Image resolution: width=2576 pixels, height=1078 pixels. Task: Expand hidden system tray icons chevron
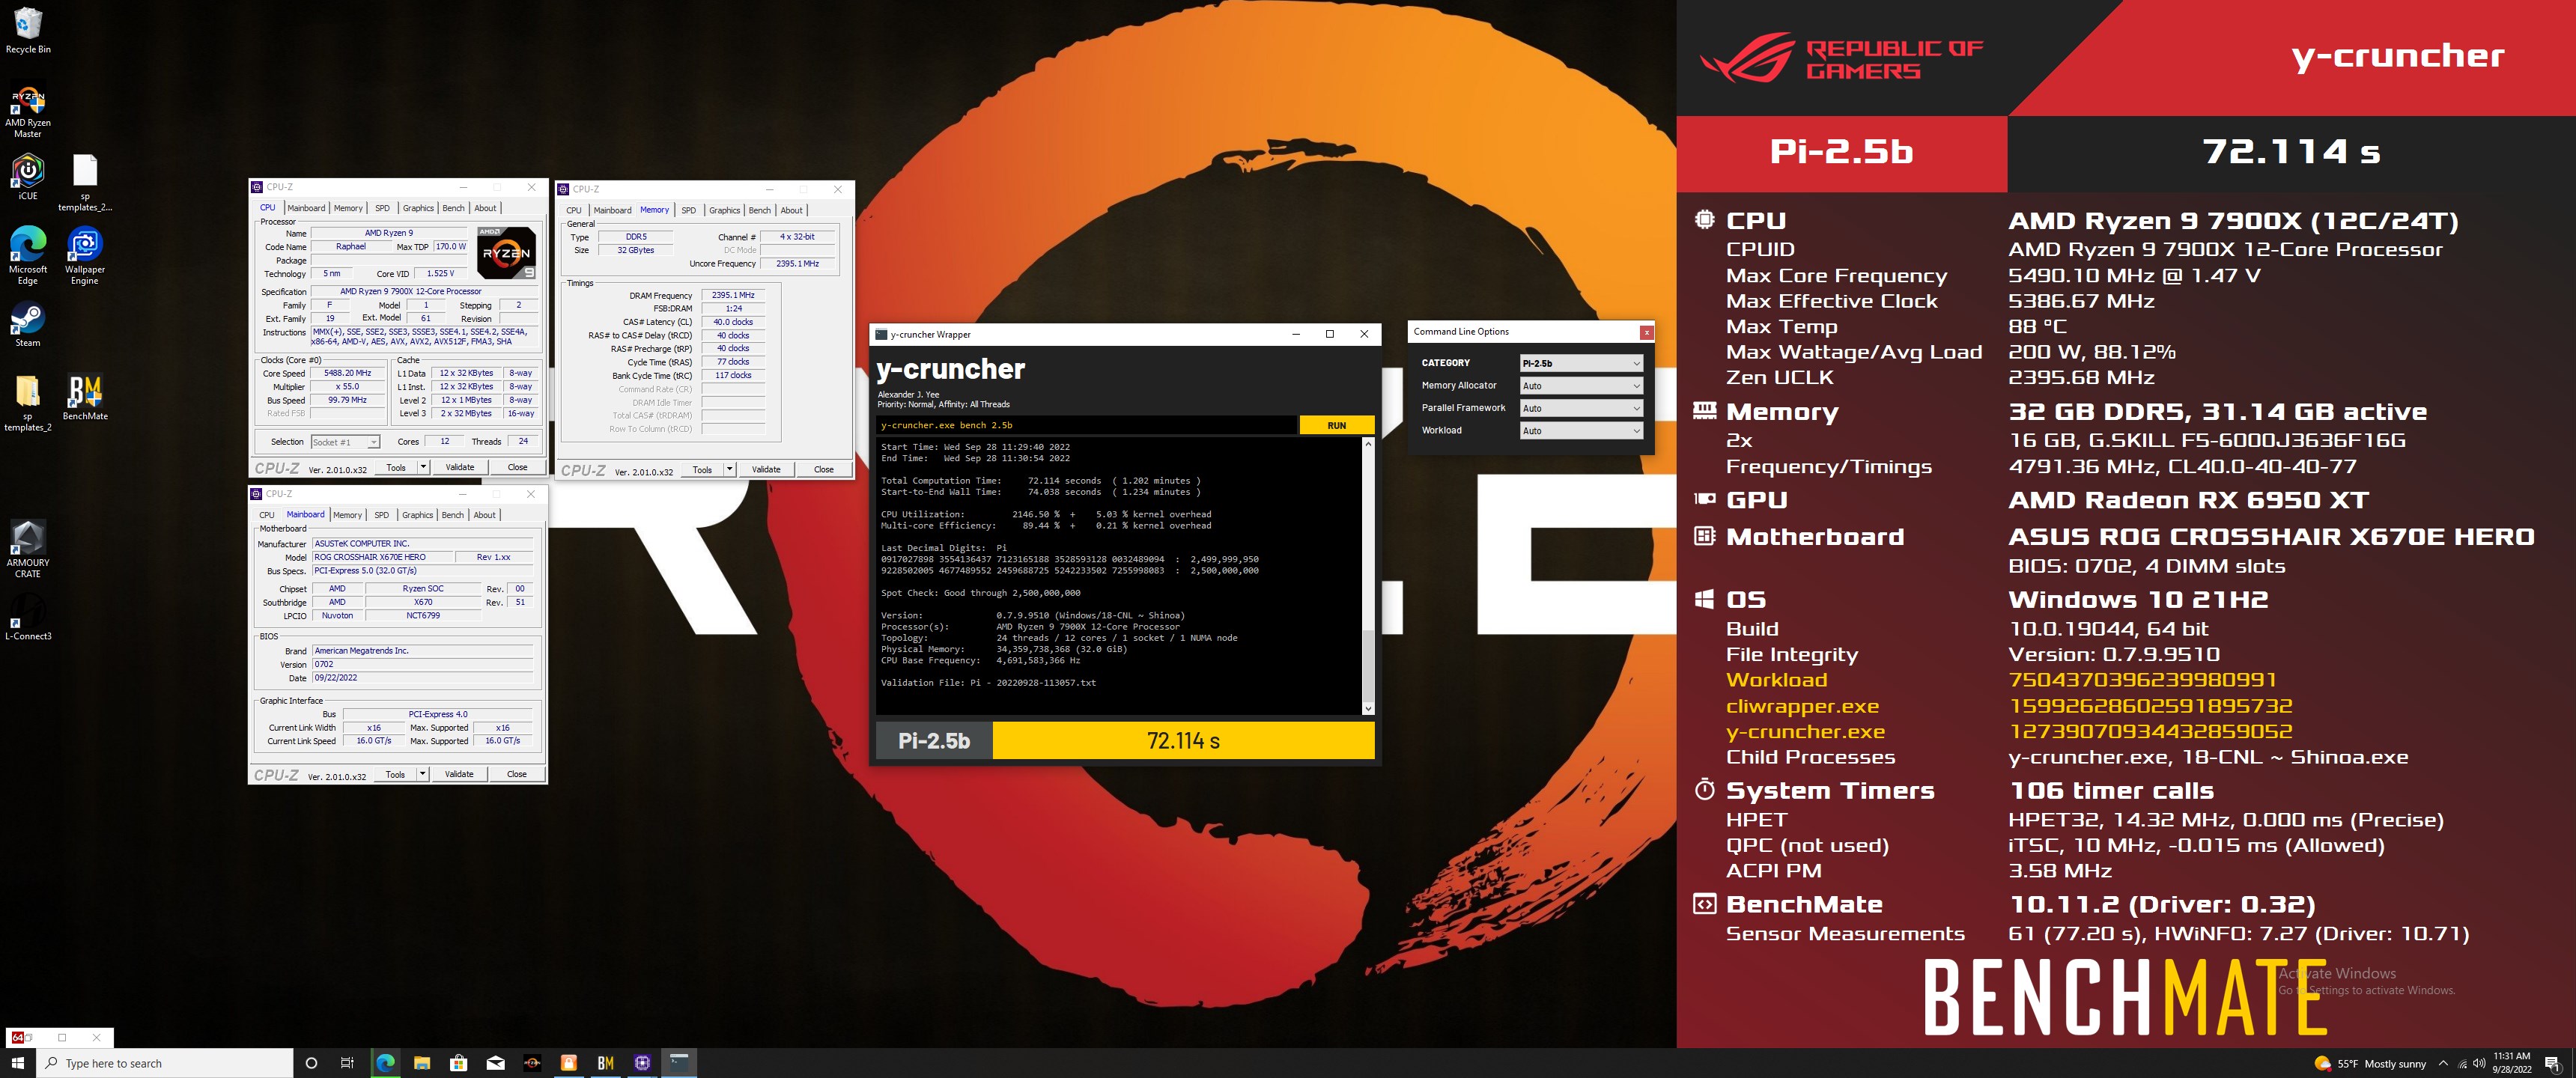click(x=2444, y=1063)
